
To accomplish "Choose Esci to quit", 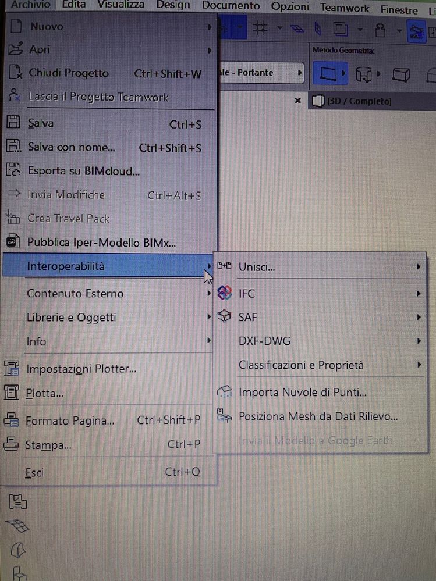I will (x=108, y=472).
